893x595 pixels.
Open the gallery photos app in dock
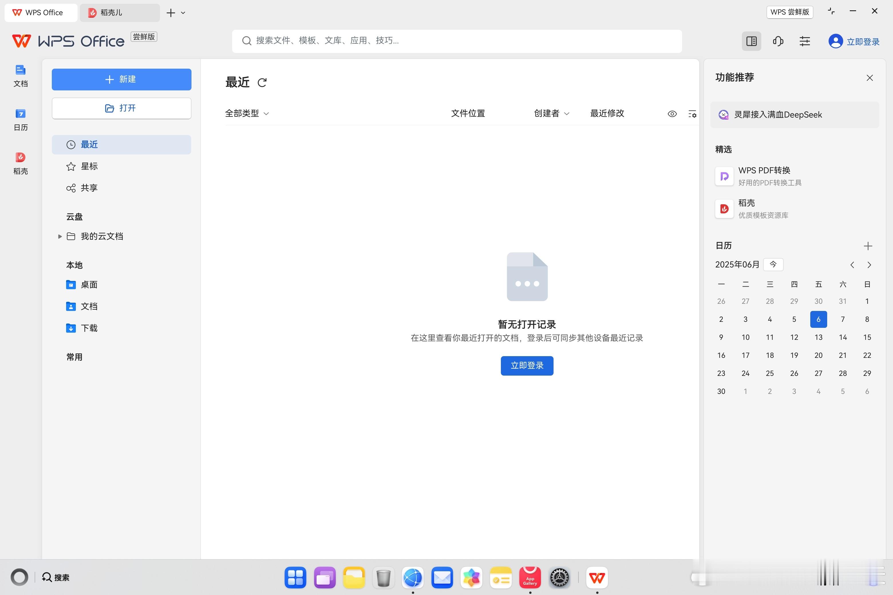[472, 578]
